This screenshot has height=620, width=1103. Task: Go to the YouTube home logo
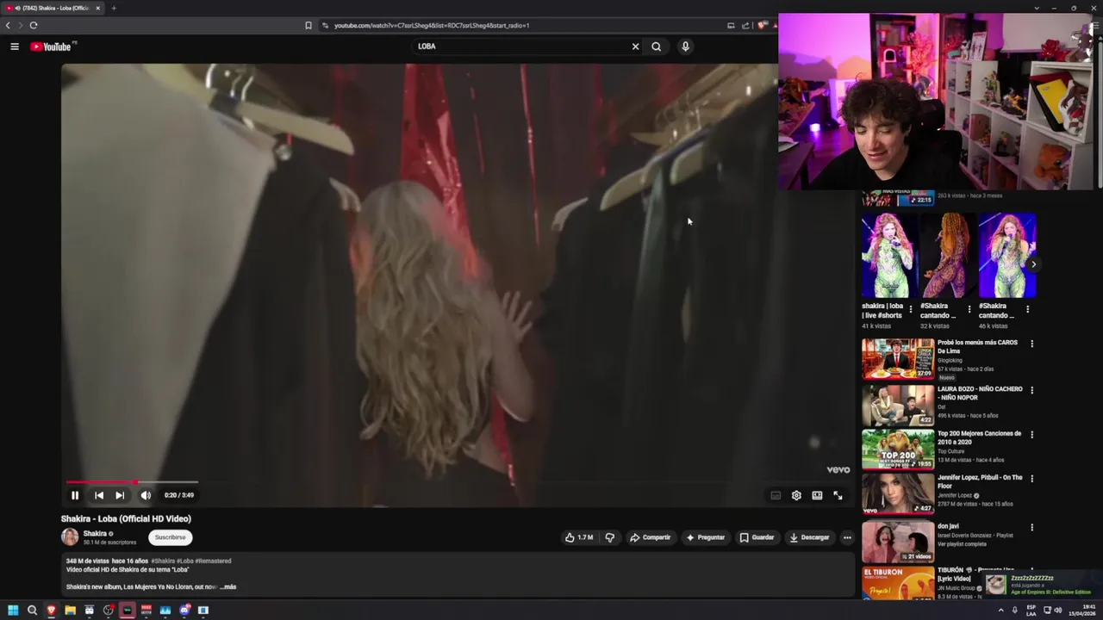pos(51,46)
